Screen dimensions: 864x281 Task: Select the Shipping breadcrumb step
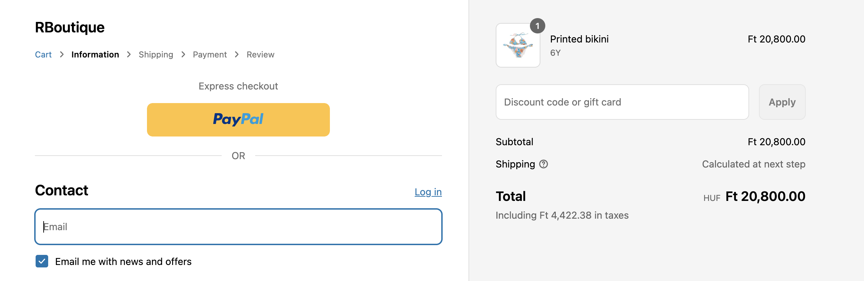point(156,55)
